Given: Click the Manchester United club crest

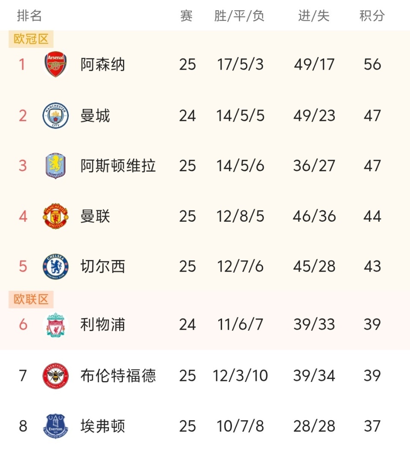Looking at the screenshot, I should (56, 216).
